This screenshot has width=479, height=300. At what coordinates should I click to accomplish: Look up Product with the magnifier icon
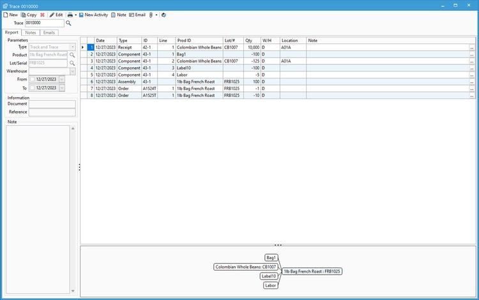[72, 55]
